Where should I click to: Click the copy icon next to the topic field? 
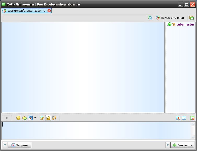click(x=150, y=18)
